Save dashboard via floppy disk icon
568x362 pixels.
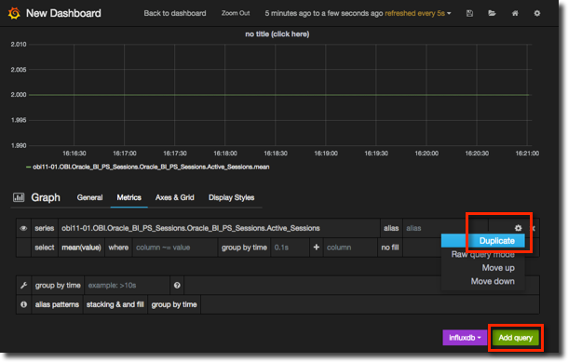(469, 13)
